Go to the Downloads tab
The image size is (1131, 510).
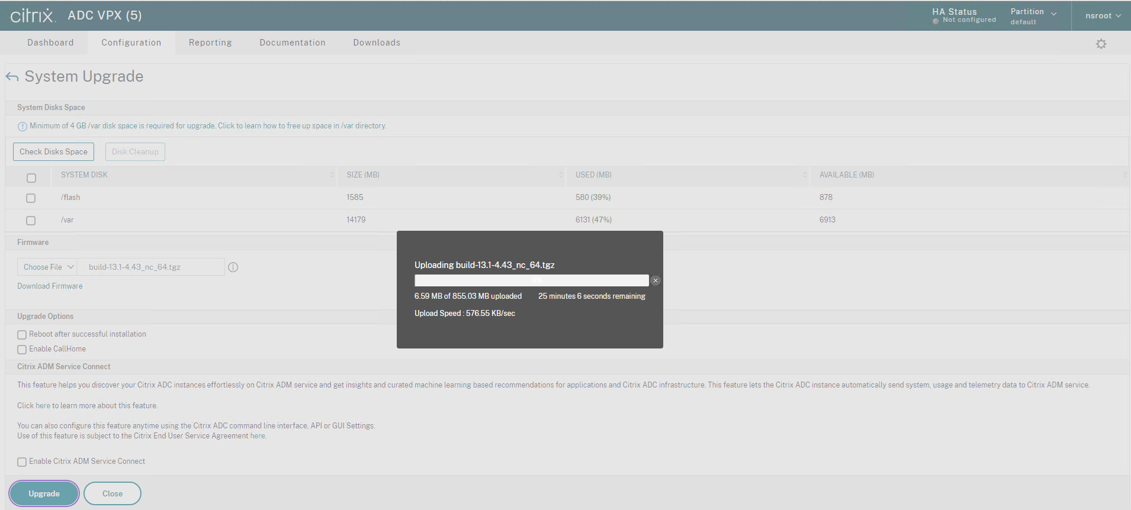377,43
